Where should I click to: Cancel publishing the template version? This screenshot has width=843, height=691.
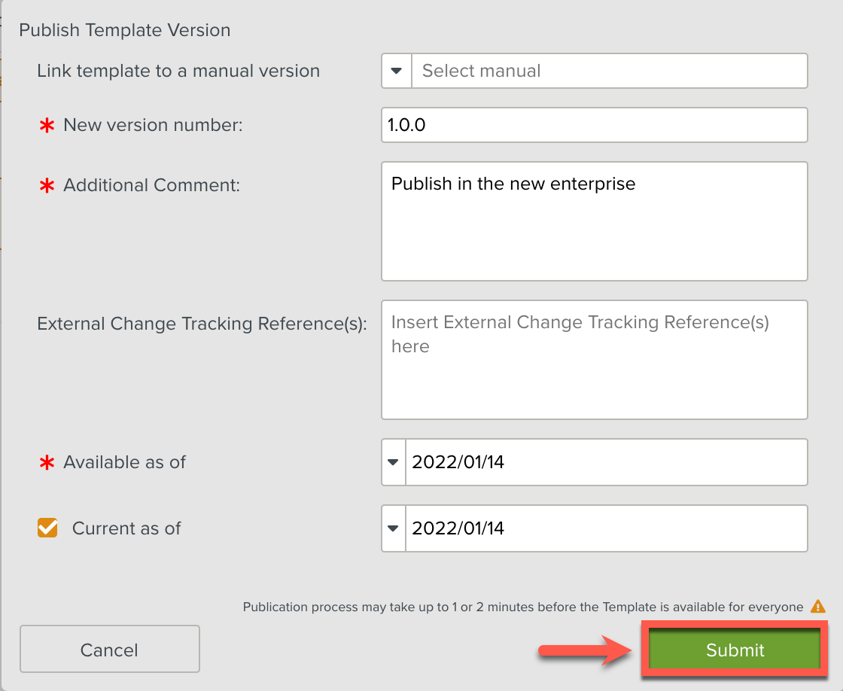pyautogui.click(x=110, y=649)
